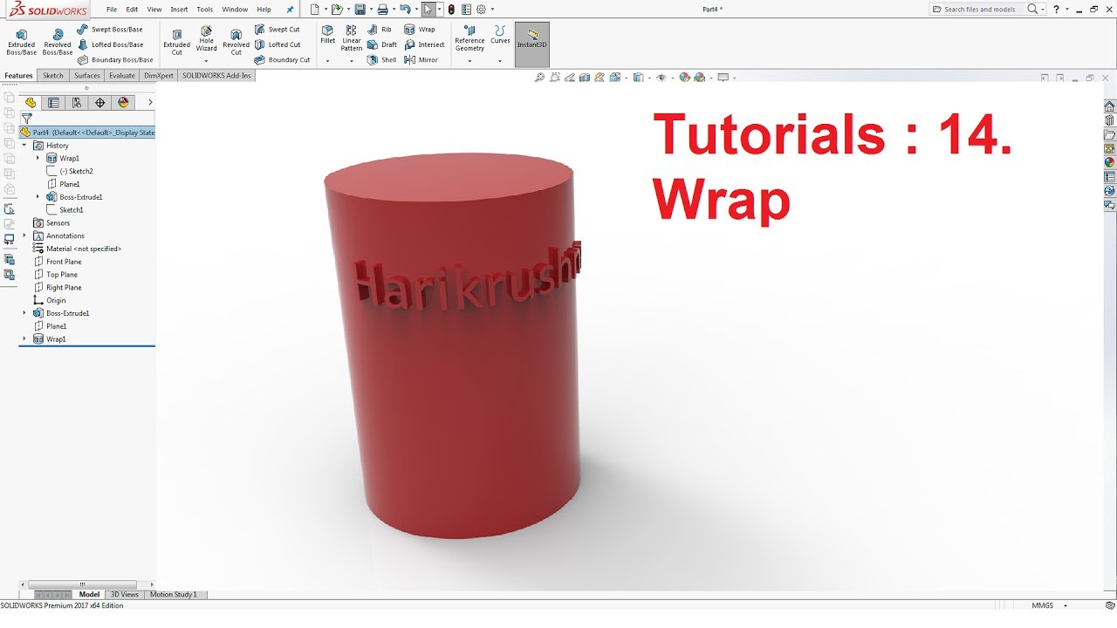Choose Lofted Boss/Base feature

(110, 44)
